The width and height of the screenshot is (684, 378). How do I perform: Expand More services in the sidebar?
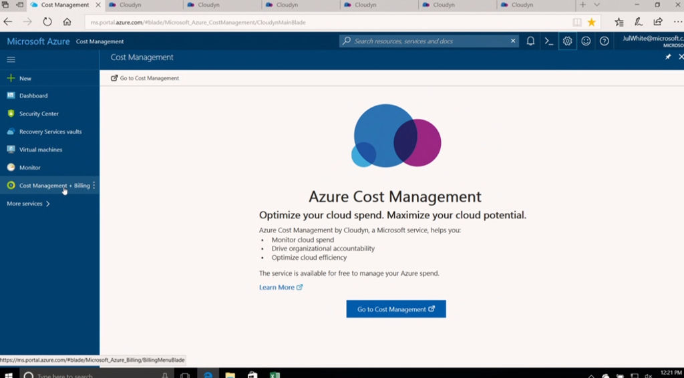pyautogui.click(x=28, y=204)
